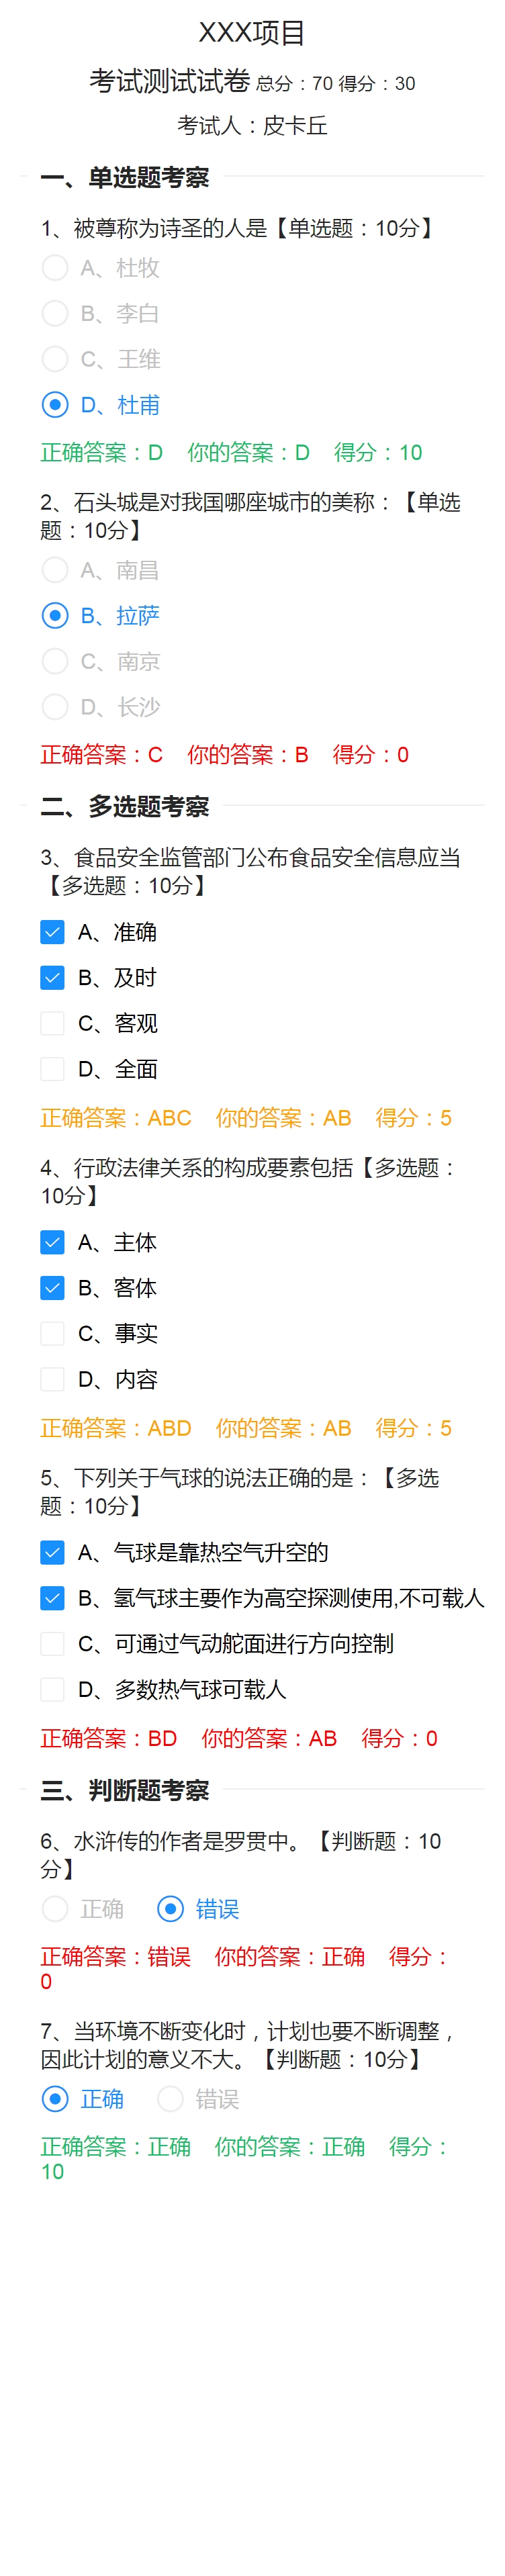Select radio option B 李白 in question 1
The height and width of the screenshot is (2576, 505).
point(55,314)
